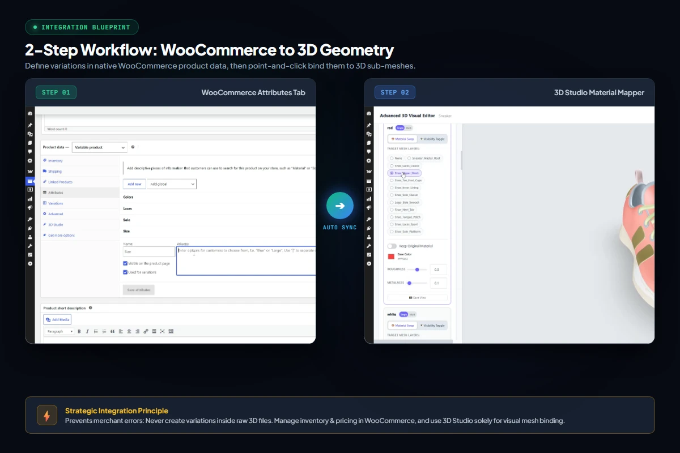Select Shoe_Toe_Heel_Caps mesh layer
Image resolution: width=680 pixels, height=453 pixels.
406,180
